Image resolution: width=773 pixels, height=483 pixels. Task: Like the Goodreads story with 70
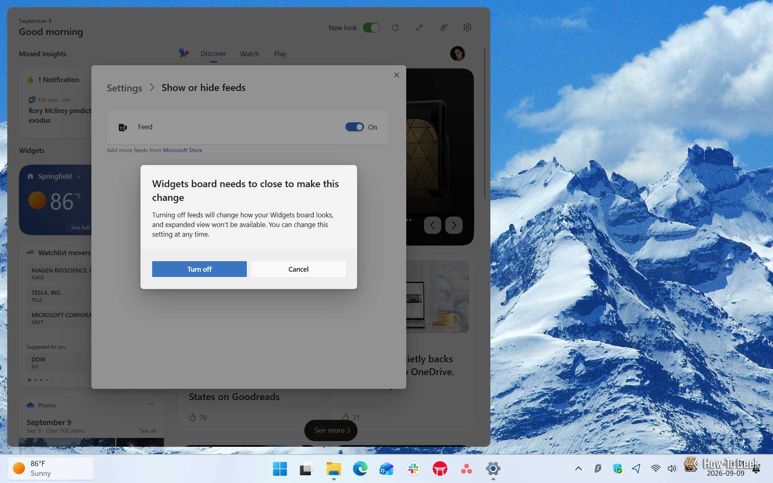click(x=192, y=417)
